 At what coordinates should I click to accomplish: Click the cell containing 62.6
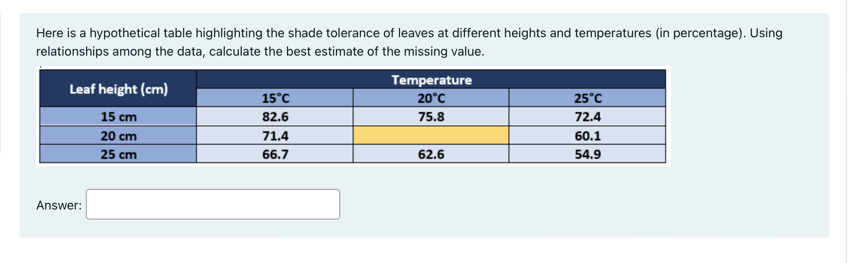coord(430,154)
